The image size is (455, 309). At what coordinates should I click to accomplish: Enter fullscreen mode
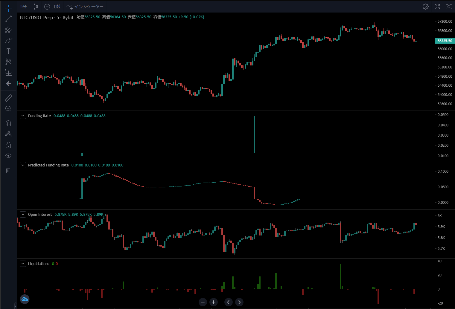point(437,7)
